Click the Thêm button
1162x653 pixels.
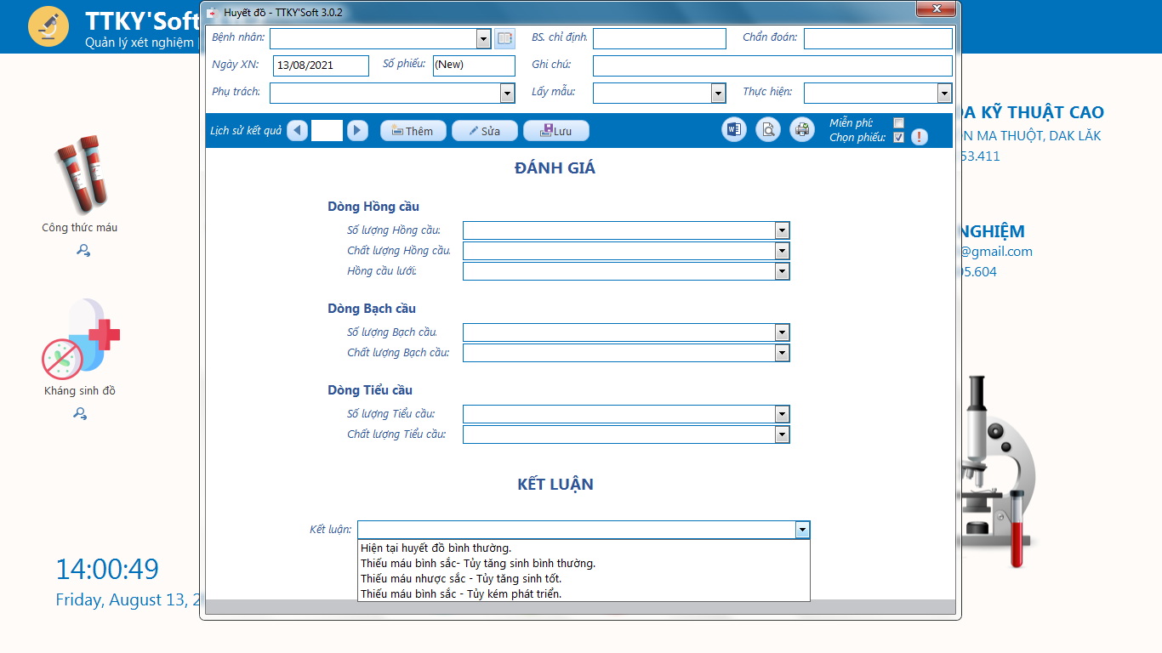coord(413,131)
